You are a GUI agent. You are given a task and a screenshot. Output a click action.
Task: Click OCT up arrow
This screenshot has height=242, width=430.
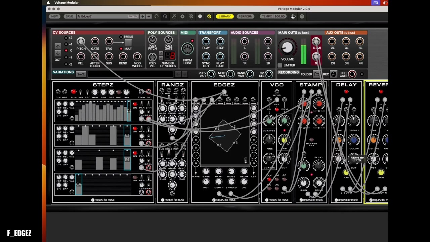pos(58,46)
